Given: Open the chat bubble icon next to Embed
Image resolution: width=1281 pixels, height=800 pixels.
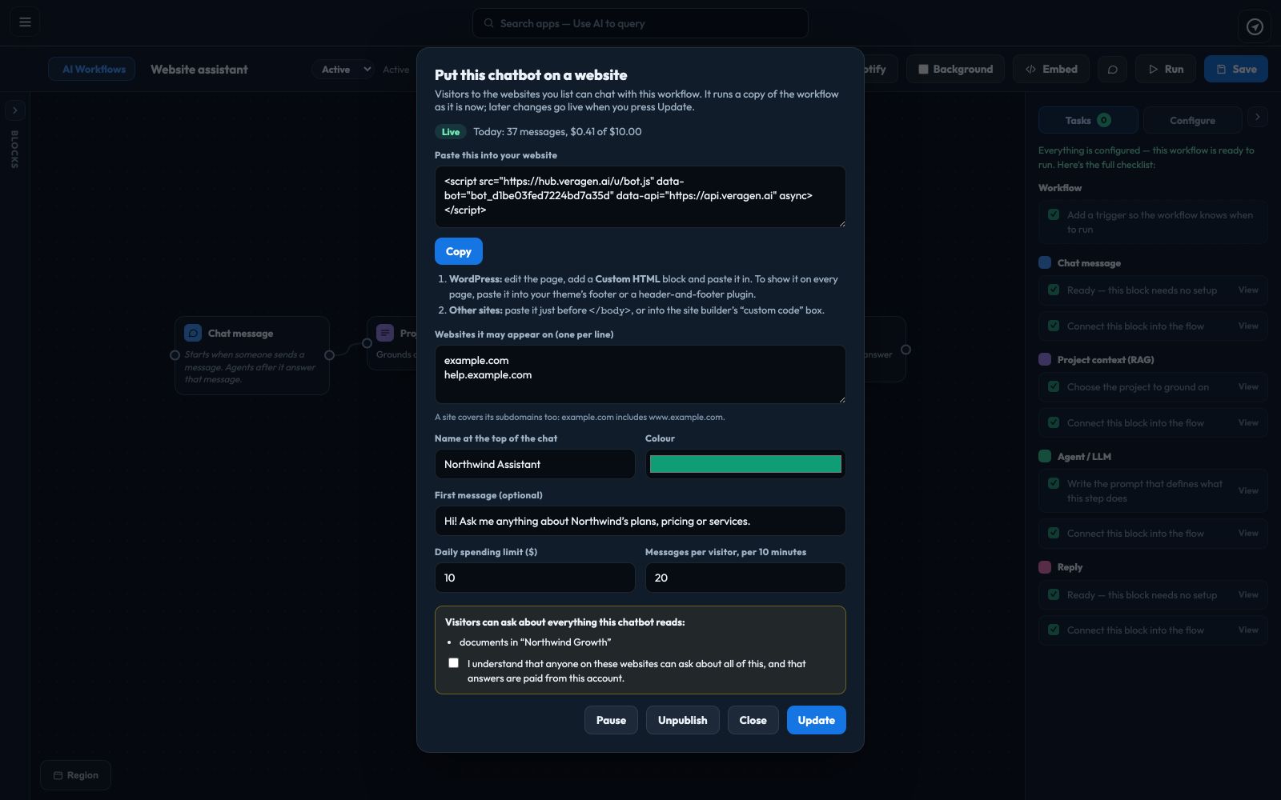Looking at the screenshot, I should pos(1112,70).
